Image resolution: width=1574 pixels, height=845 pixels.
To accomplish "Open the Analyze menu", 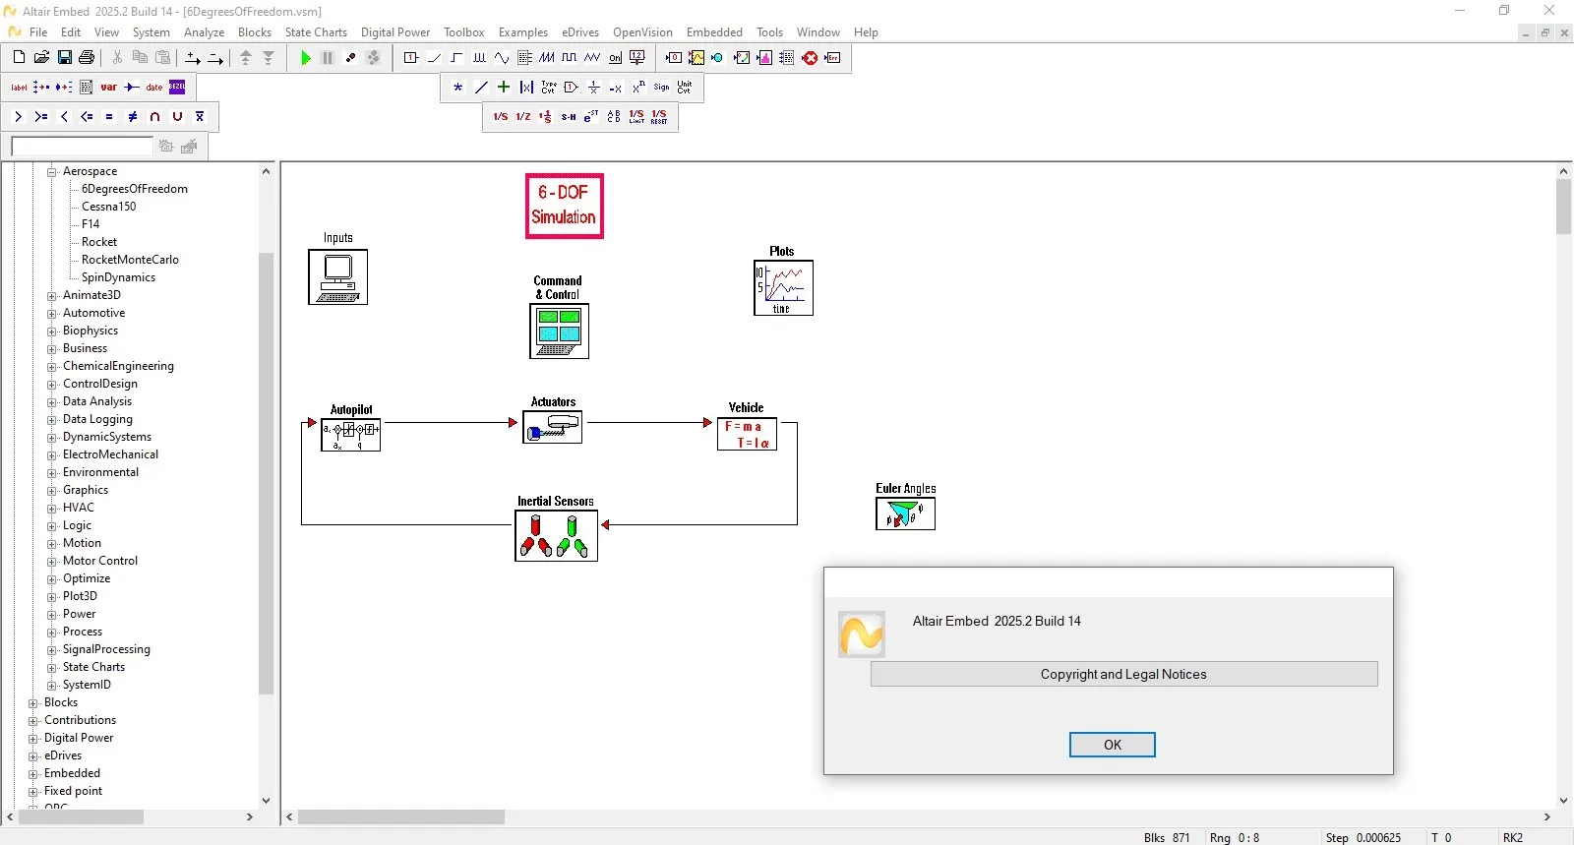I will pos(204,32).
